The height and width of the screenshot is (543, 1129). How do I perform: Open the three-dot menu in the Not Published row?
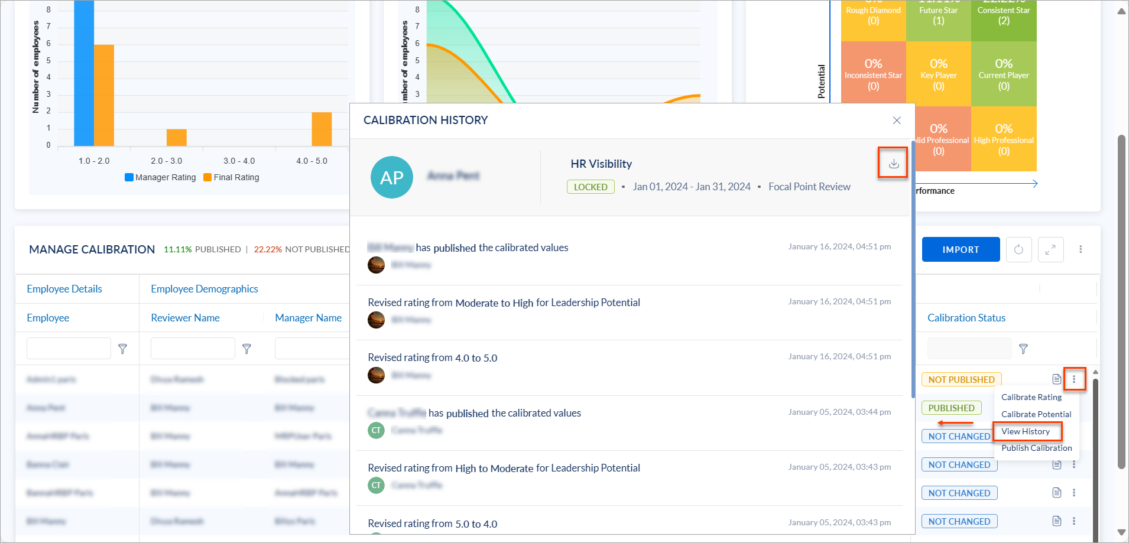click(x=1074, y=379)
